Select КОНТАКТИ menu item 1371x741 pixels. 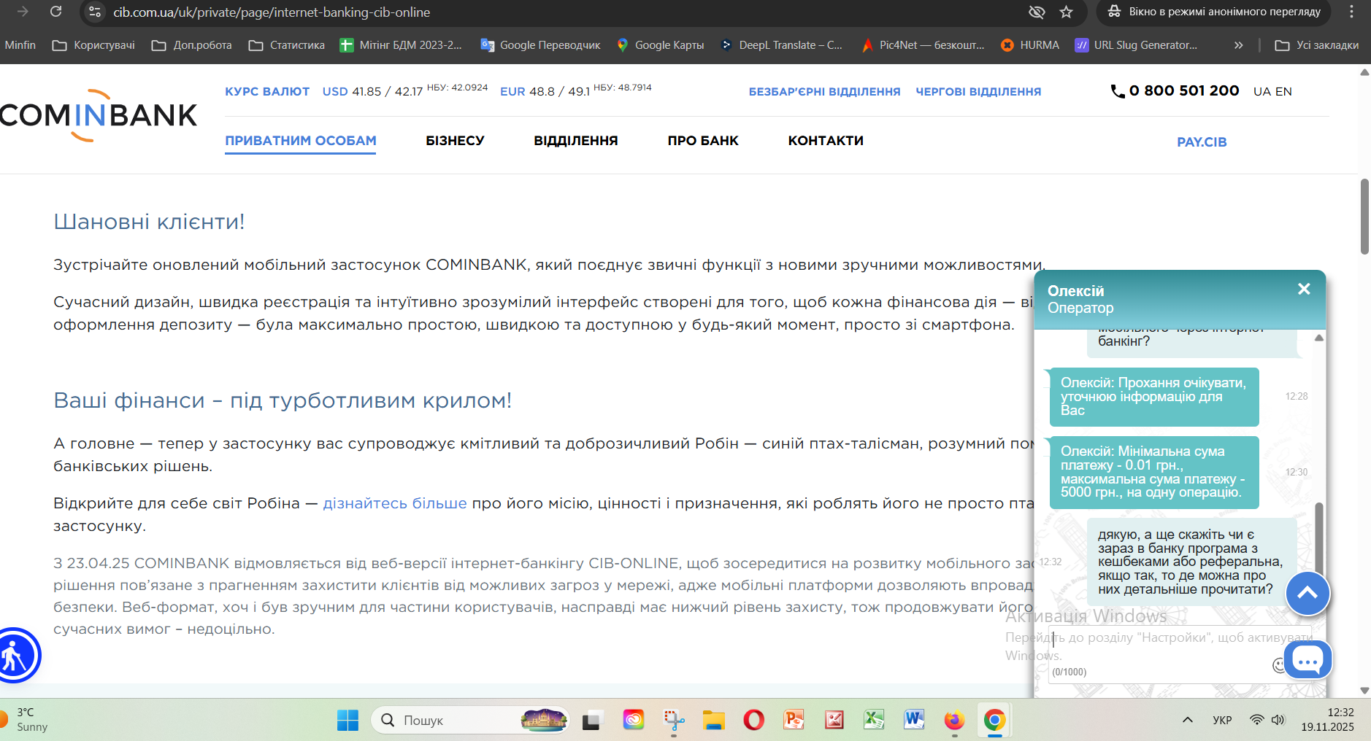pyautogui.click(x=826, y=141)
